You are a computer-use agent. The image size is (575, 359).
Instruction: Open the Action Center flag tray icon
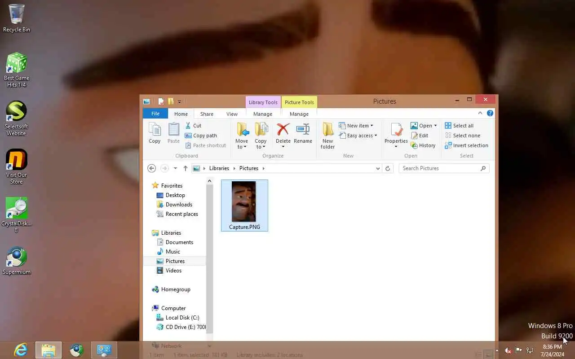pyautogui.click(x=518, y=350)
